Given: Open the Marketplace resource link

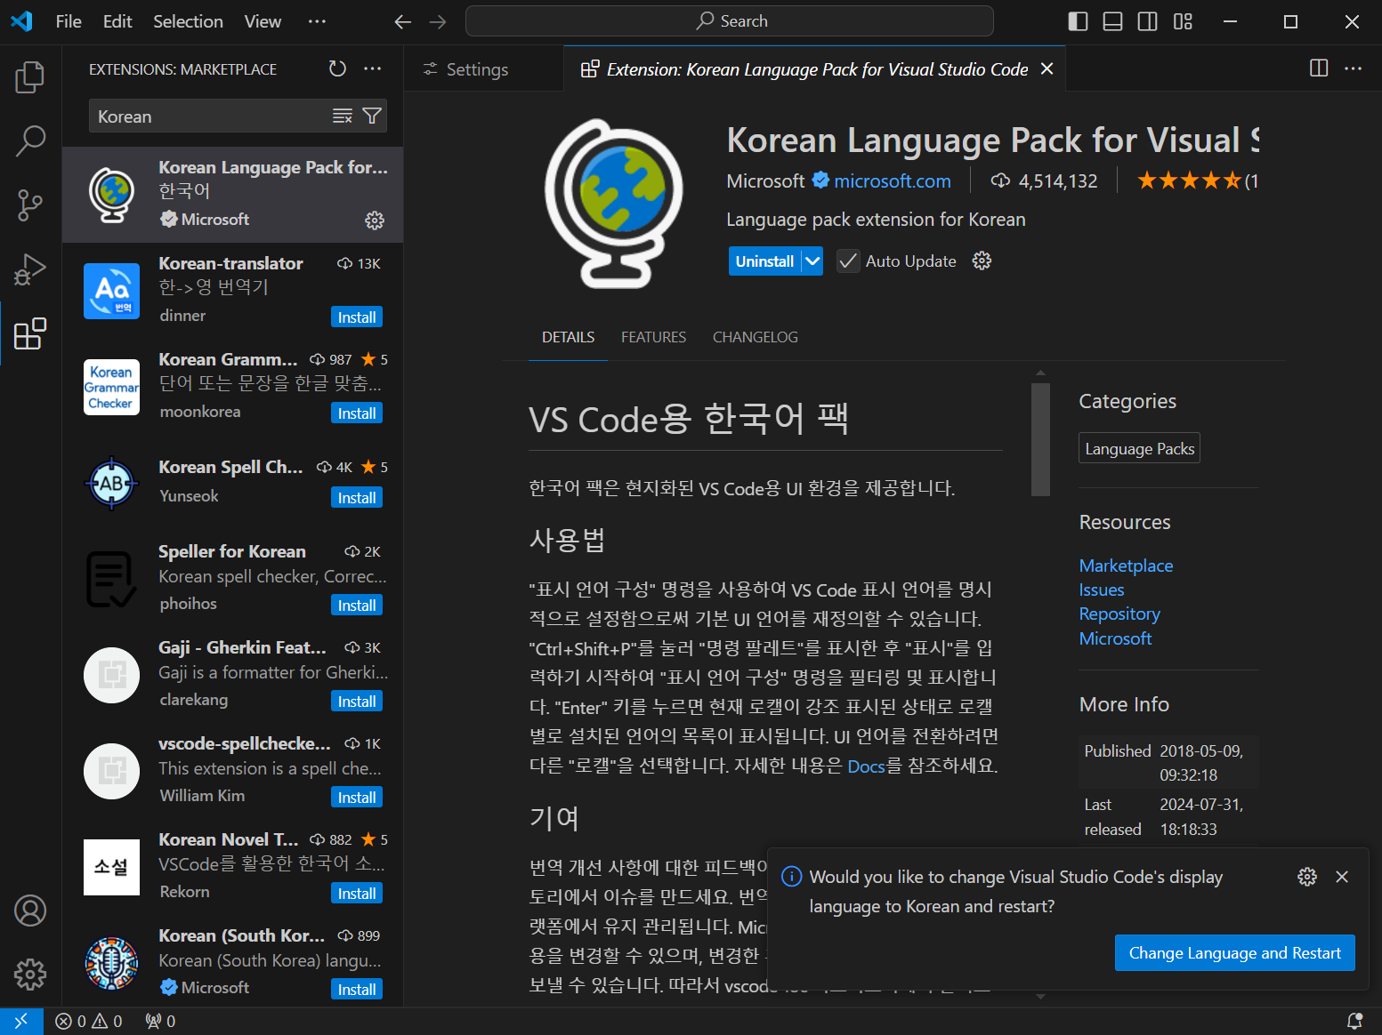Looking at the screenshot, I should coord(1126,566).
